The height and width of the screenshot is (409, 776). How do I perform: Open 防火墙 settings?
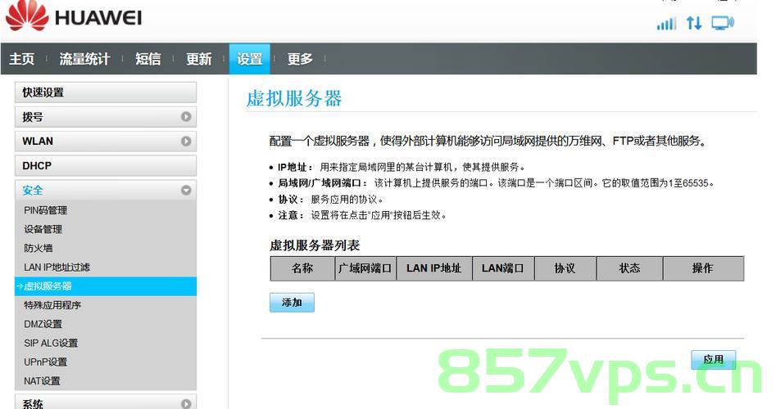pos(39,248)
